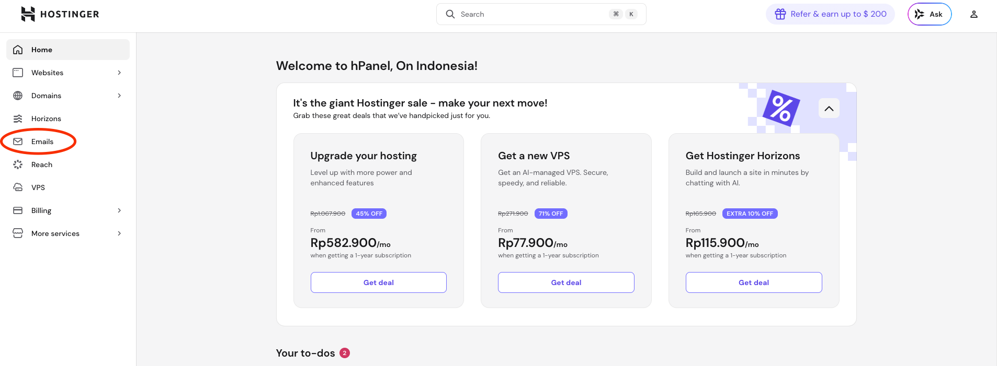Click the search magnifier icon
The height and width of the screenshot is (366, 997).
(450, 14)
